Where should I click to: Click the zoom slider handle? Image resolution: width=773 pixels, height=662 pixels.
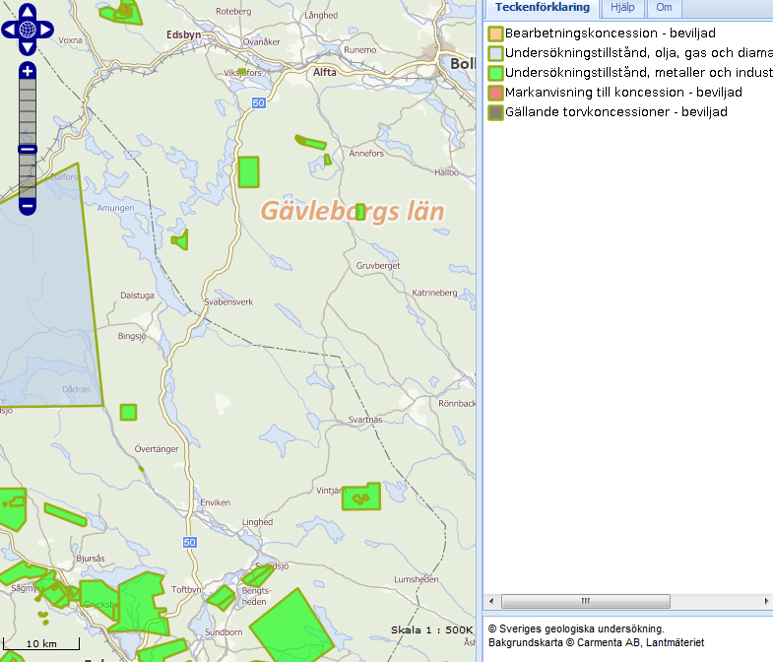tap(28, 150)
